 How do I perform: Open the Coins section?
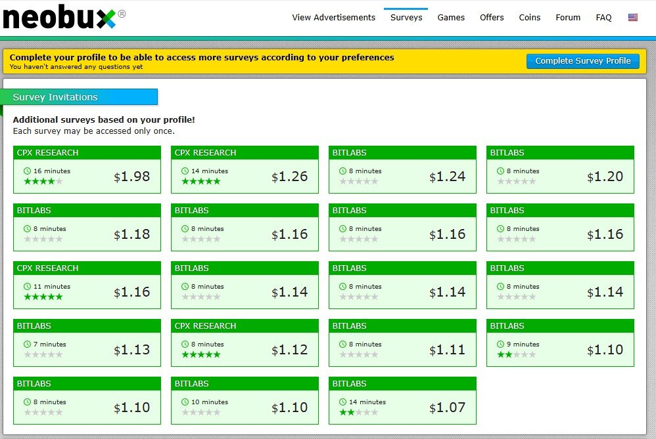(529, 18)
